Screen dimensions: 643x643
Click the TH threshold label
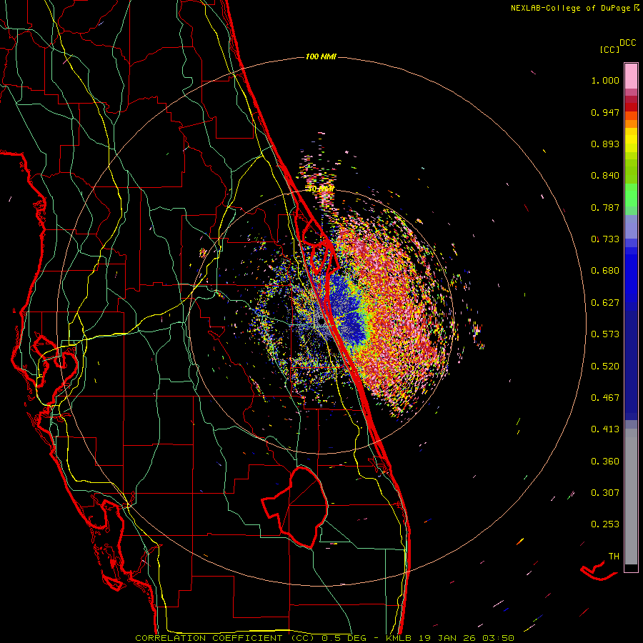pyautogui.click(x=614, y=557)
